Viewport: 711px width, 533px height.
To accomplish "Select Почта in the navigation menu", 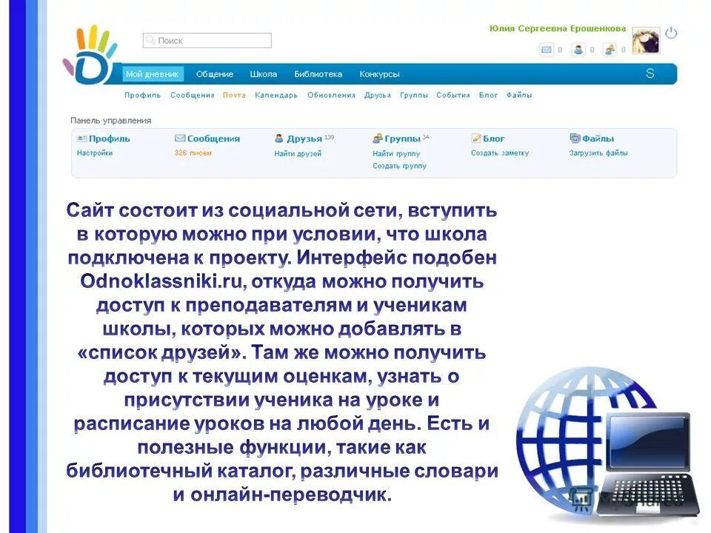I will point(233,95).
